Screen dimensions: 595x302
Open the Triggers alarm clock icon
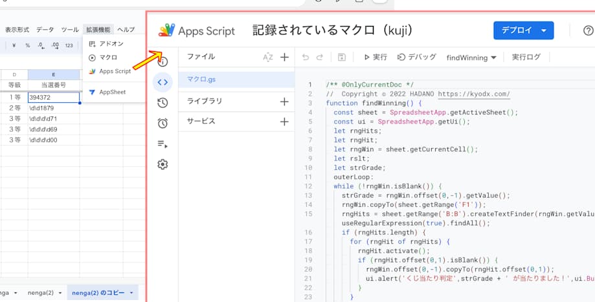coord(163,123)
